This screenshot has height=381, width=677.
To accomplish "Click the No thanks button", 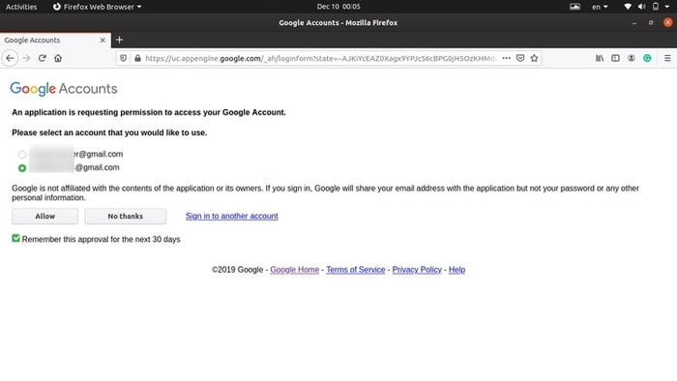I will tap(125, 217).
